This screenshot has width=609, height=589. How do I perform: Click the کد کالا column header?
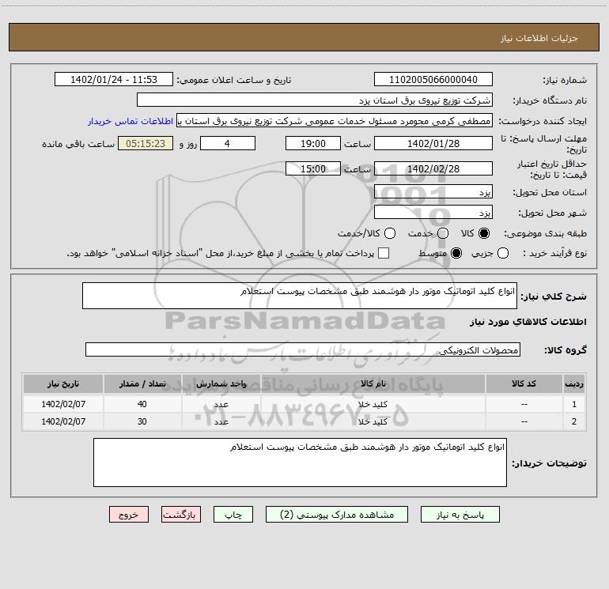pos(524,383)
